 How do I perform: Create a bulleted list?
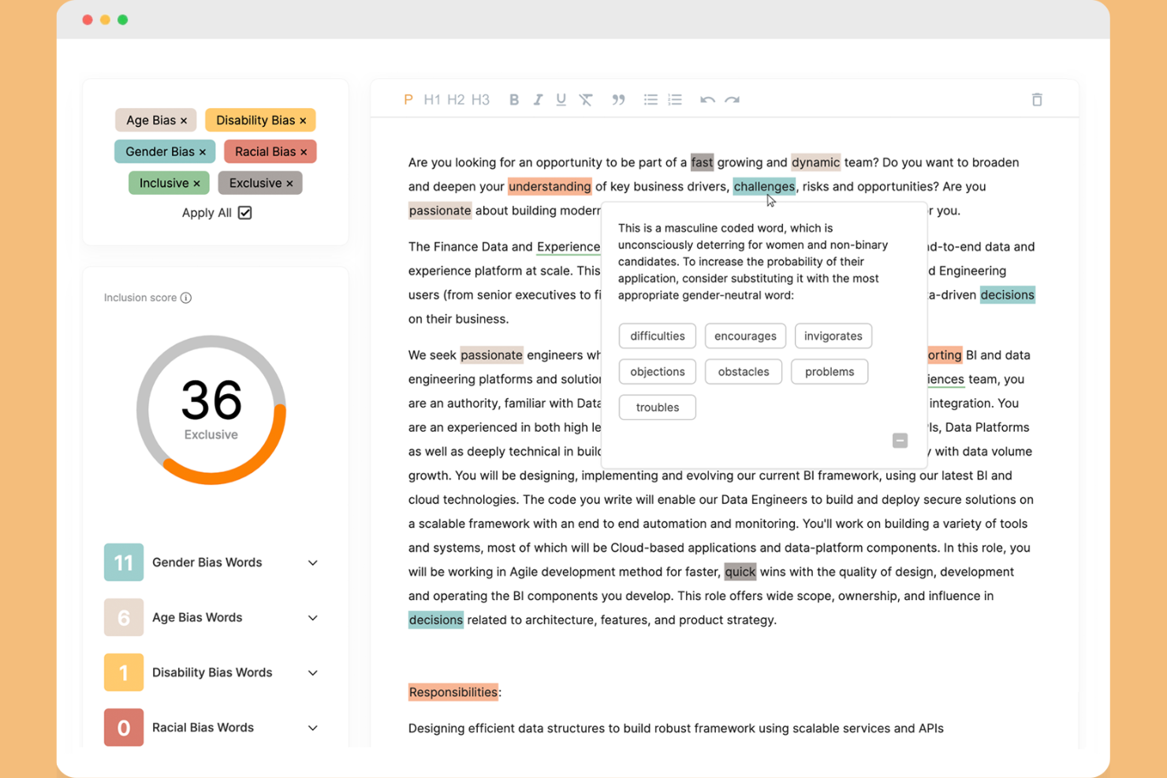tap(651, 99)
